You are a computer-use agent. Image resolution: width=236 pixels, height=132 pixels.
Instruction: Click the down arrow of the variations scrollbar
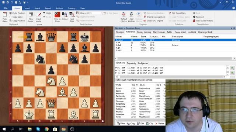[x=228, y=74]
